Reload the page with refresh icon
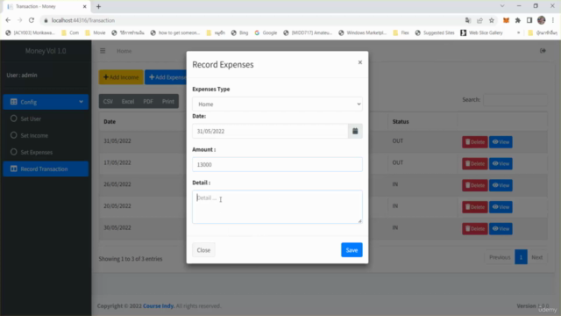This screenshot has height=316, width=561. click(x=32, y=20)
